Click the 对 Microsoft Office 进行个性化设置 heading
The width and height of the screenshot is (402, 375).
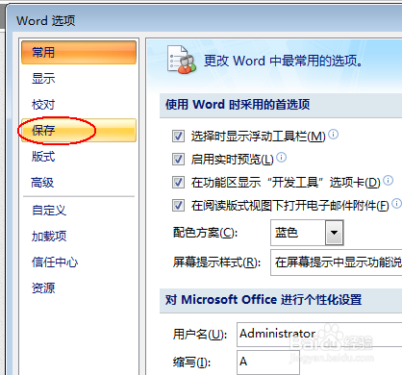click(264, 300)
